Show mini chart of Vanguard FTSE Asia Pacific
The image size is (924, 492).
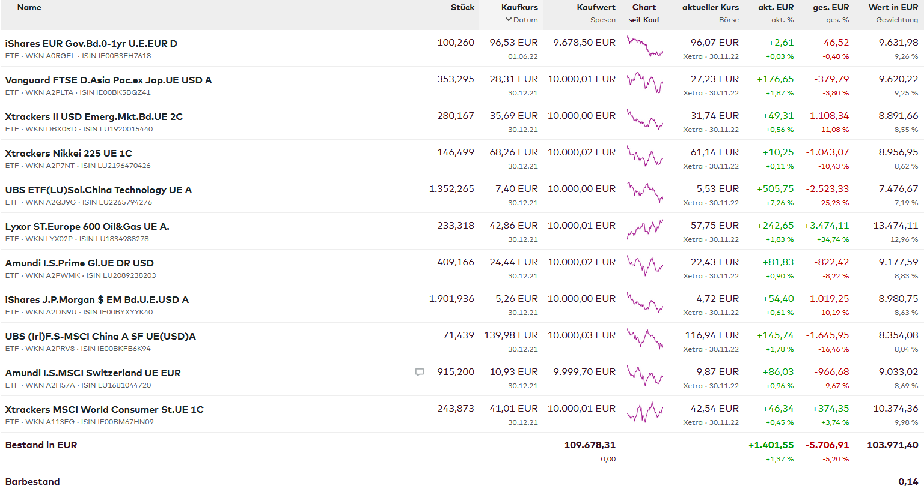pos(644,83)
